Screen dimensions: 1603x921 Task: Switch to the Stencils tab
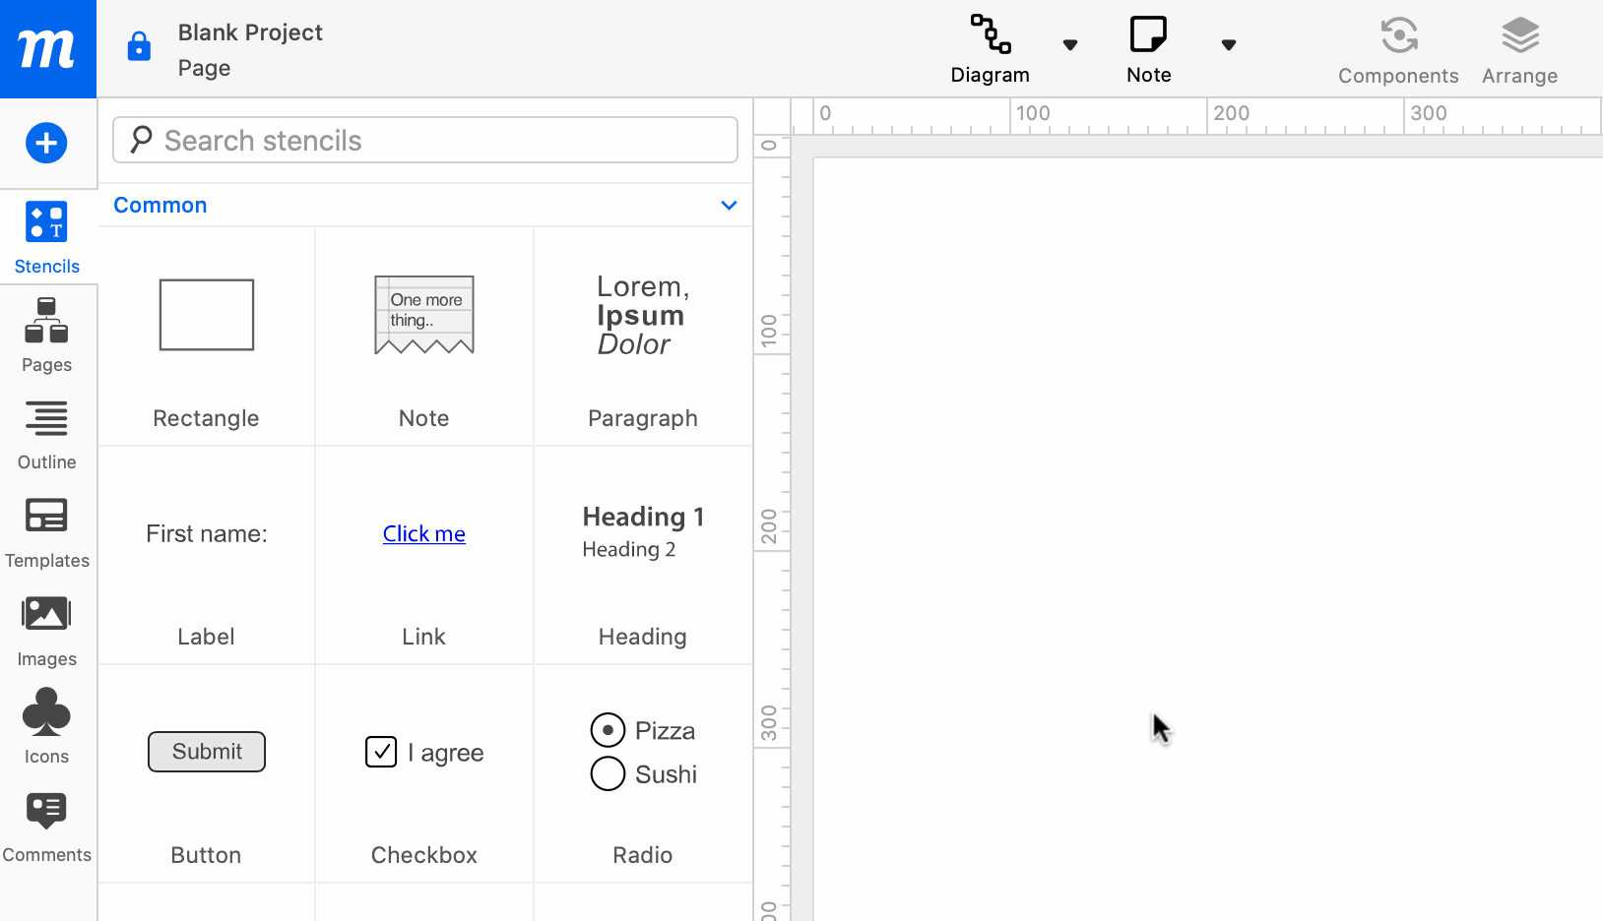tap(46, 237)
